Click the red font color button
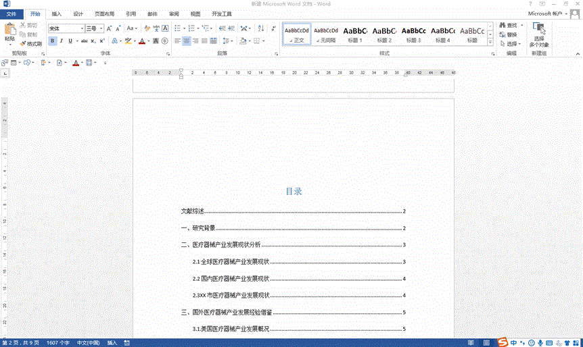 tap(141, 41)
